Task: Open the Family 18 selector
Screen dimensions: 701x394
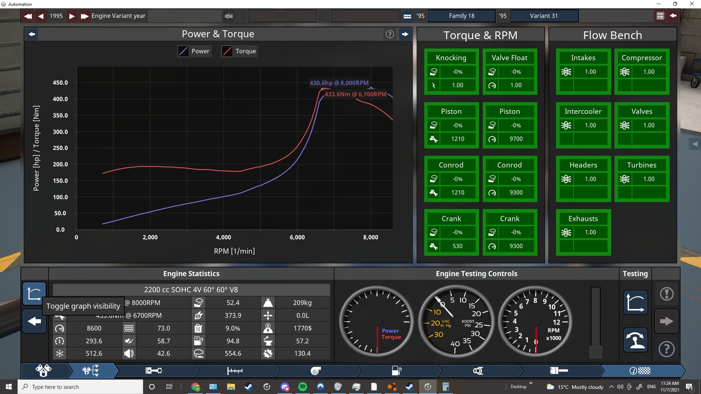Action: [461, 16]
